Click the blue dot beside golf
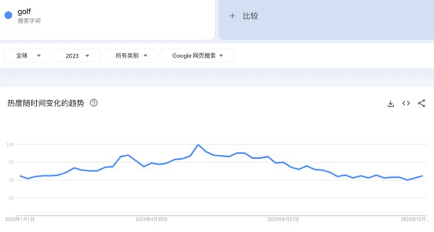This screenshot has width=434, height=232. pyautogui.click(x=8, y=15)
